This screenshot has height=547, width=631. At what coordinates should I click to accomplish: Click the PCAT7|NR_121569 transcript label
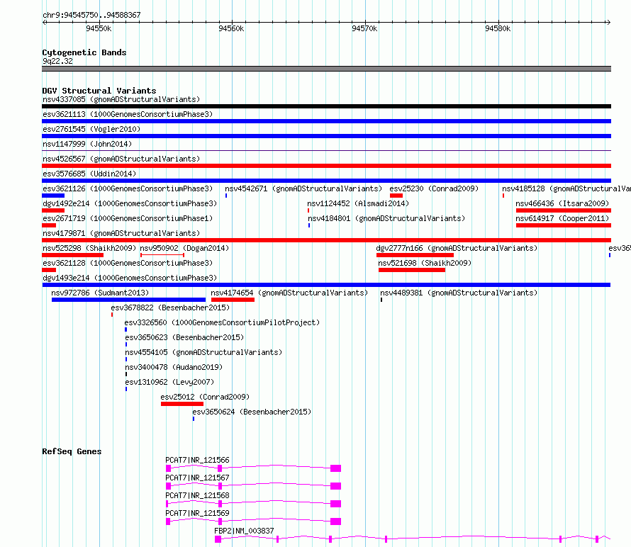click(197, 513)
